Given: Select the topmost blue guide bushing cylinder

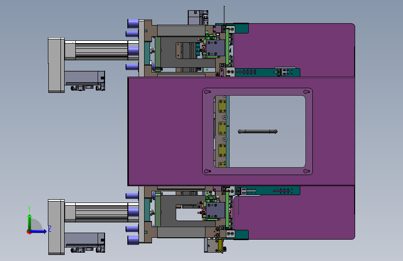Looking at the screenshot, I should coord(133,23).
